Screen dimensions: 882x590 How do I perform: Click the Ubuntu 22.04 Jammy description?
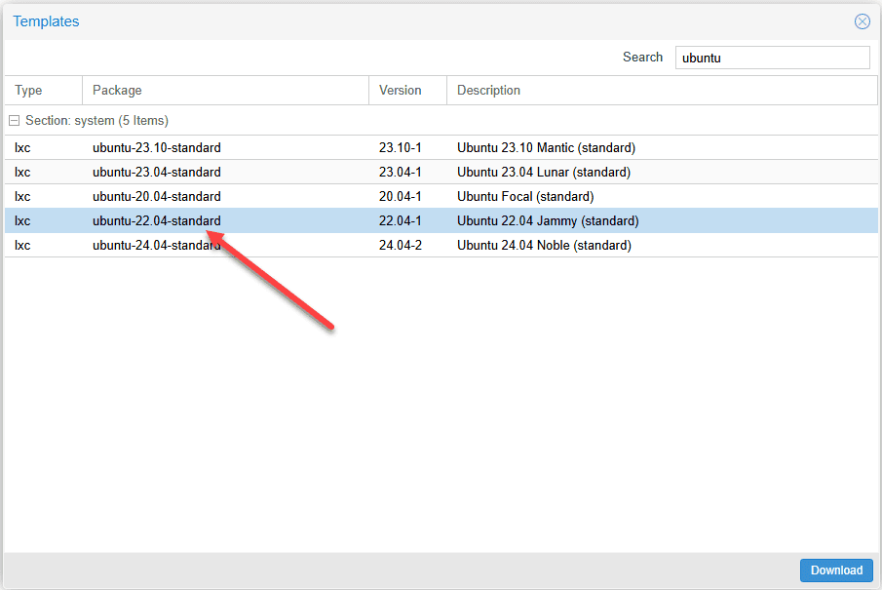tap(548, 220)
